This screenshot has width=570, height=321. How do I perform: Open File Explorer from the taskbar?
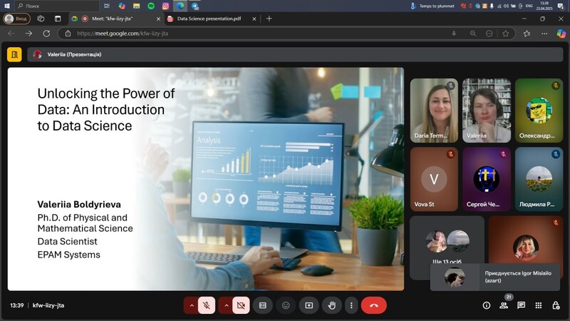[136, 6]
